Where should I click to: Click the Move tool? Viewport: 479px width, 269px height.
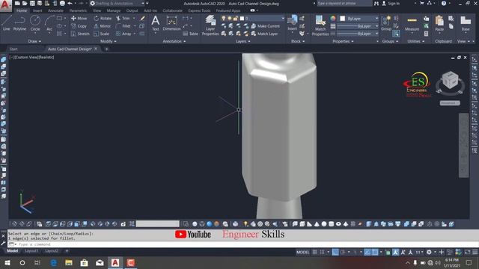point(79,18)
